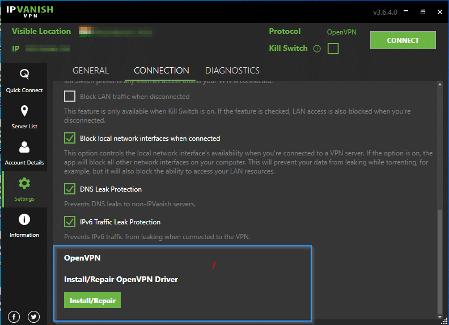The image size is (449, 325).
Task: Minimize the IPVanish window
Action: (x=406, y=12)
